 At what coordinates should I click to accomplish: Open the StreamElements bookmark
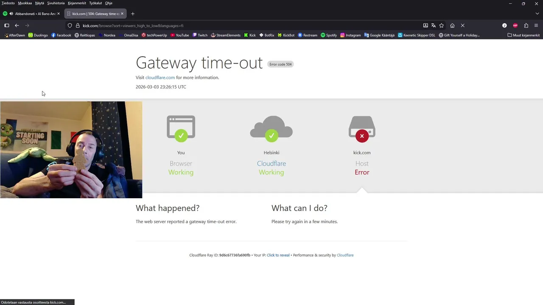coord(226,35)
